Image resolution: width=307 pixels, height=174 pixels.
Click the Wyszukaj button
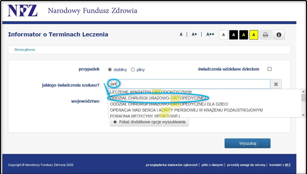[247, 143]
